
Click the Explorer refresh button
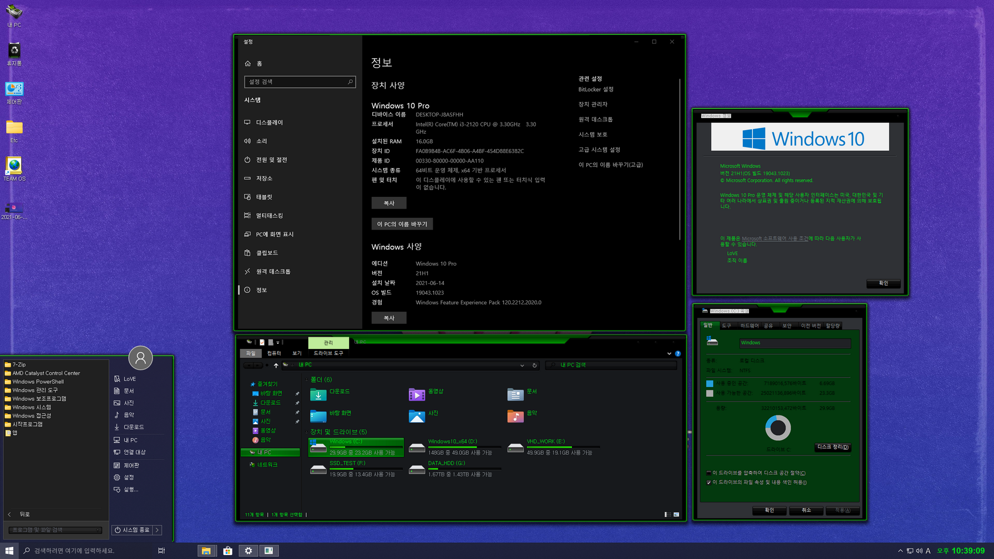tap(535, 365)
